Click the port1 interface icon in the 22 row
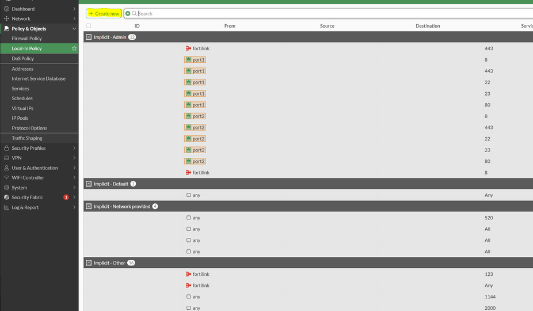The height and width of the screenshot is (311, 533). [188, 82]
